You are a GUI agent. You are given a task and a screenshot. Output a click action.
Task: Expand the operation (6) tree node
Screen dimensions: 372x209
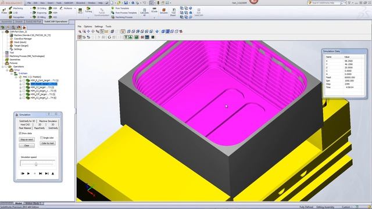[20, 98]
